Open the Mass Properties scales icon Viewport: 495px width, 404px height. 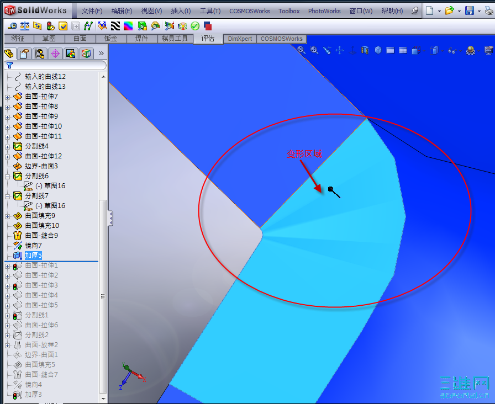[x=25, y=26]
